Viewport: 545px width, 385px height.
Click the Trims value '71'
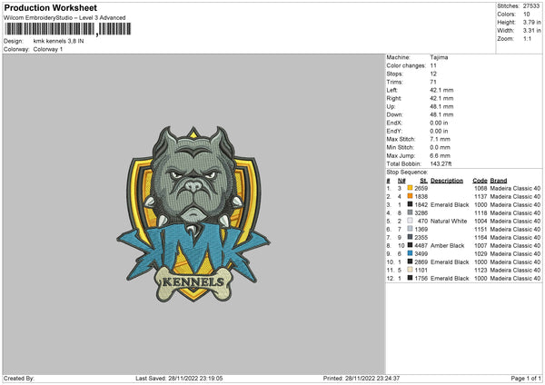tap(433, 82)
